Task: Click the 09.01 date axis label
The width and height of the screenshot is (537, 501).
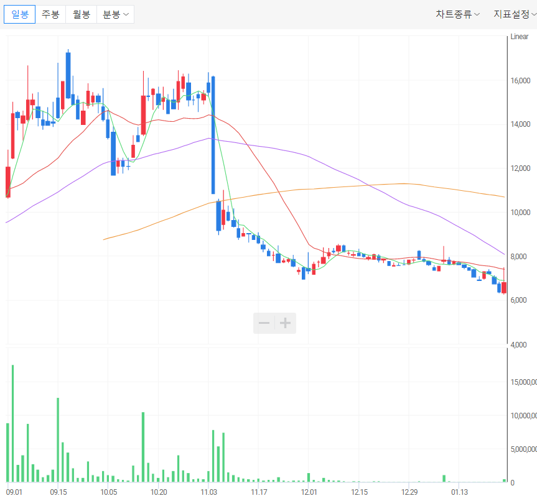Action: (x=14, y=492)
